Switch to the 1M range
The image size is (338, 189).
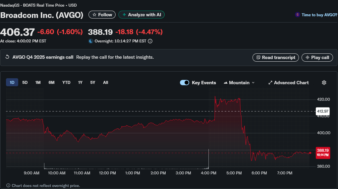(x=38, y=83)
